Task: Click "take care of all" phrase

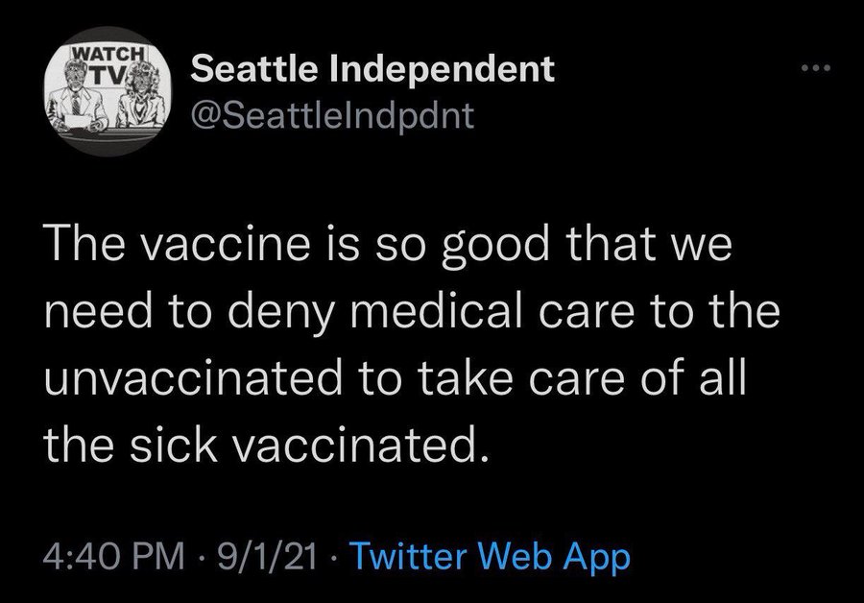Action: (582, 377)
